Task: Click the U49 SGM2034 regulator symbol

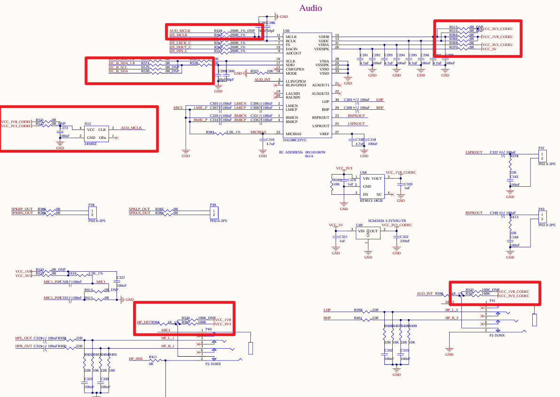Action: point(367,234)
